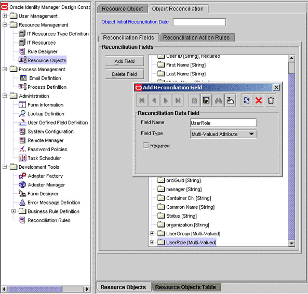Click the Field Name input field
The image size is (308, 294).
click(223, 123)
